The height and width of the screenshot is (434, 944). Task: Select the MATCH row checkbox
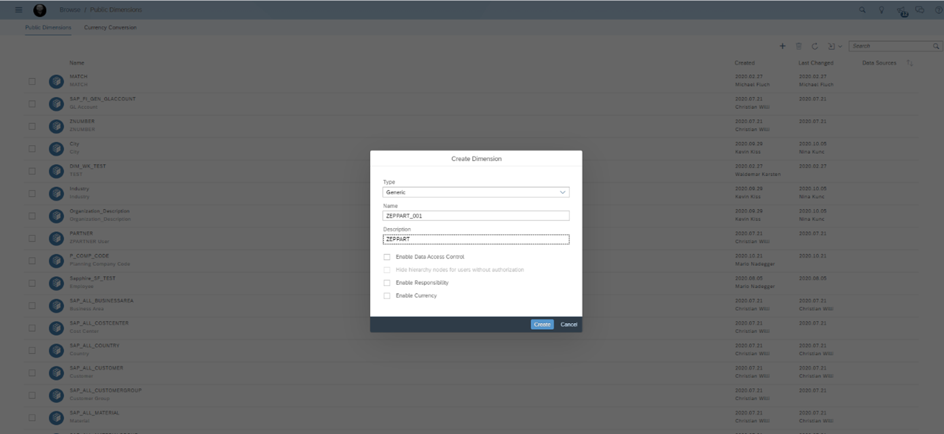pos(32,81)
